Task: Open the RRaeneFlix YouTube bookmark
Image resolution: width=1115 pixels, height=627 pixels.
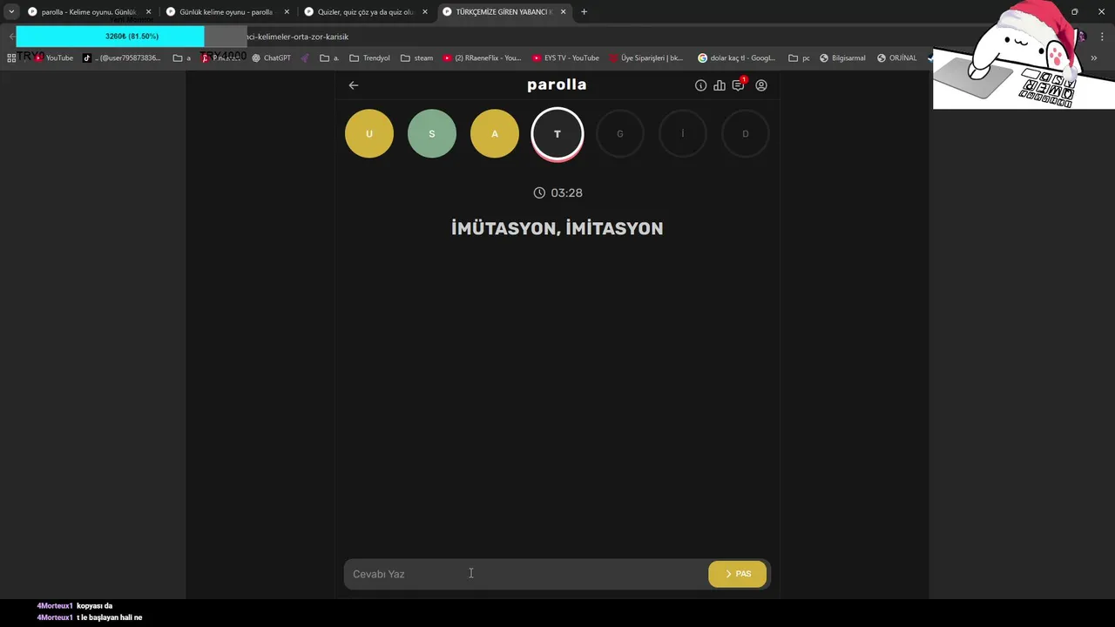Action: (482, 58)
